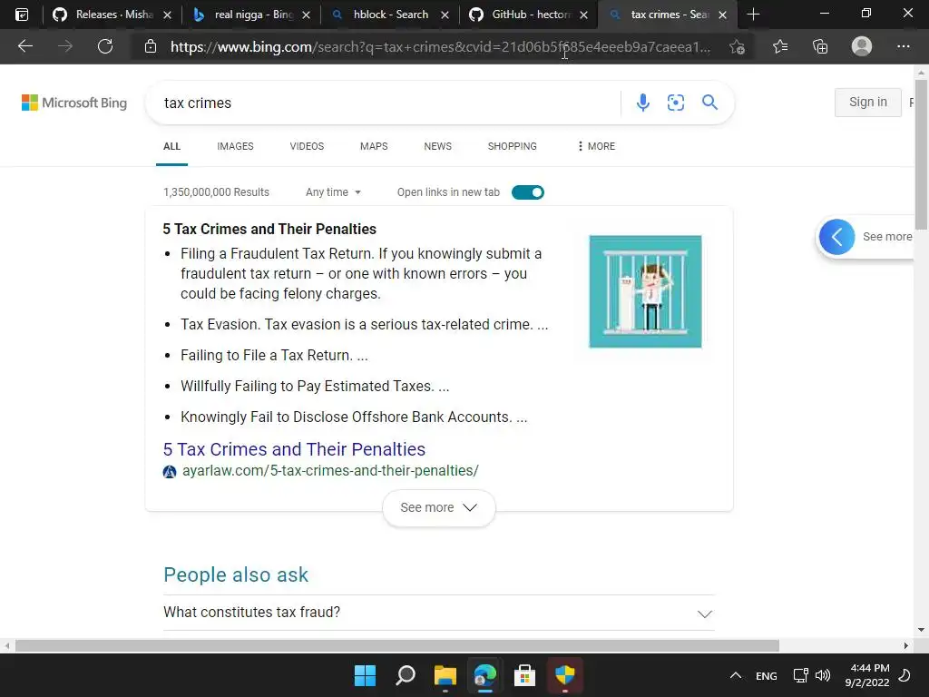
Task: Add this page to favorites
Action: pyautogui.click(x=737, y=47)
